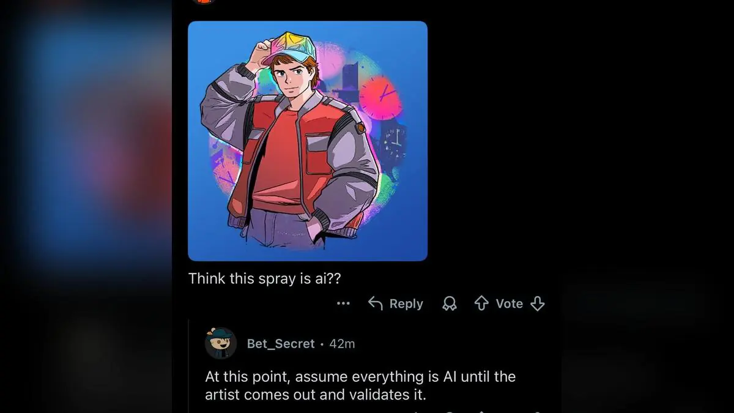Toggle your downvote on the post
The image size is (734, 413).
538,303
